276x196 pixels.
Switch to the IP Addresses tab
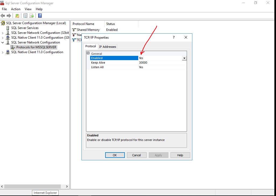108,47
